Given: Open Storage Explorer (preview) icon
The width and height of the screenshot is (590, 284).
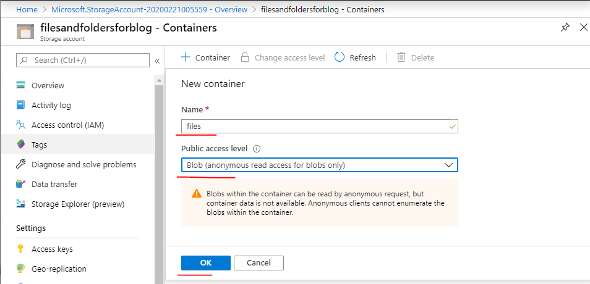Looking at the screenshot, I should pyautogui.click(x=21, y=204).
